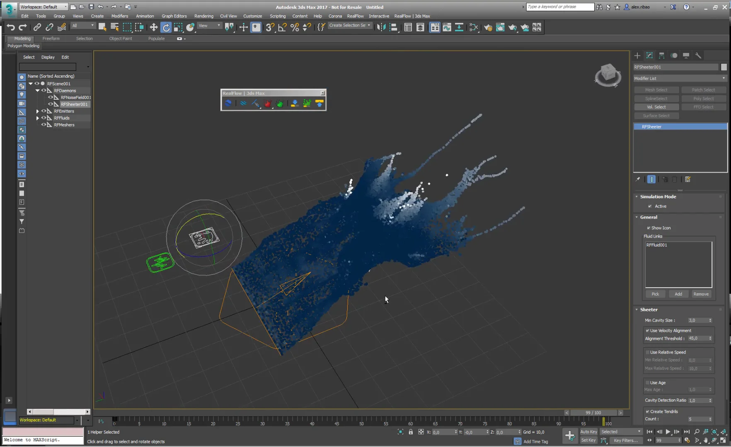This screenshot has height=447, width=731.
Task: Expand the RFEmitters group in scene explorer
Action: point(37,111)
